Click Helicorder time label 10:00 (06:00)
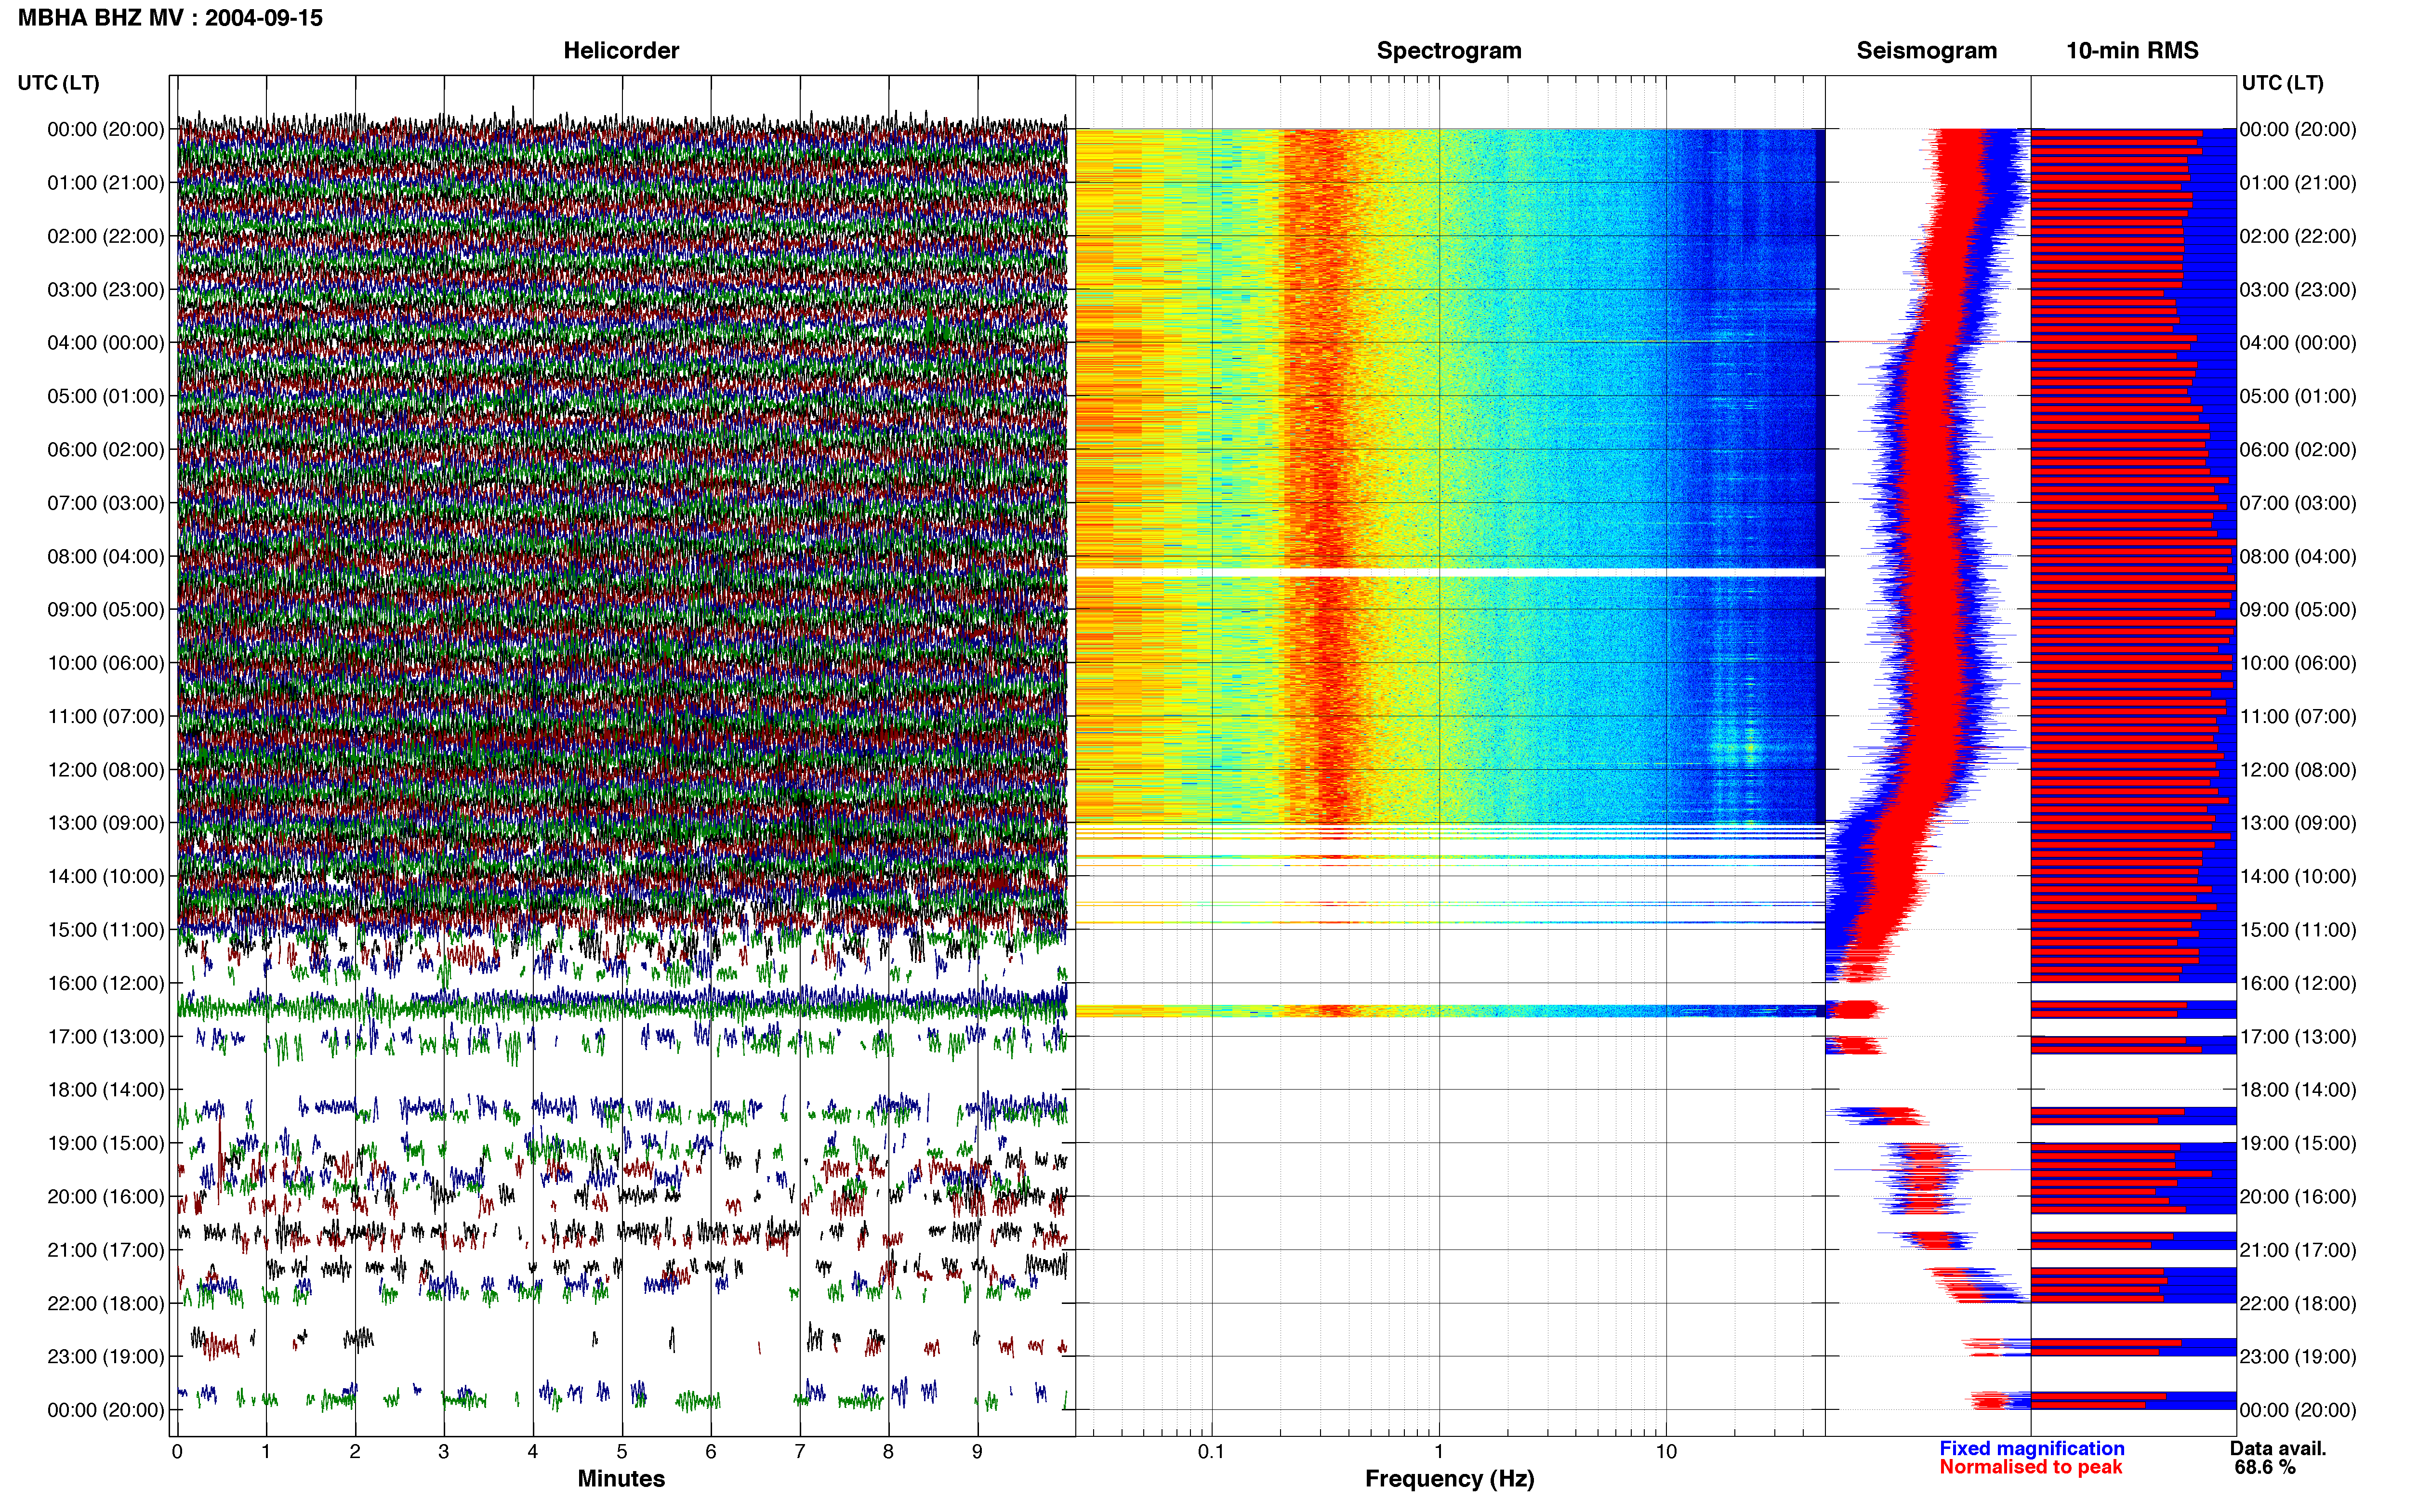The width and height of the screenshot is (2418, 1512). pyautogui.click(x=106, y=662)
